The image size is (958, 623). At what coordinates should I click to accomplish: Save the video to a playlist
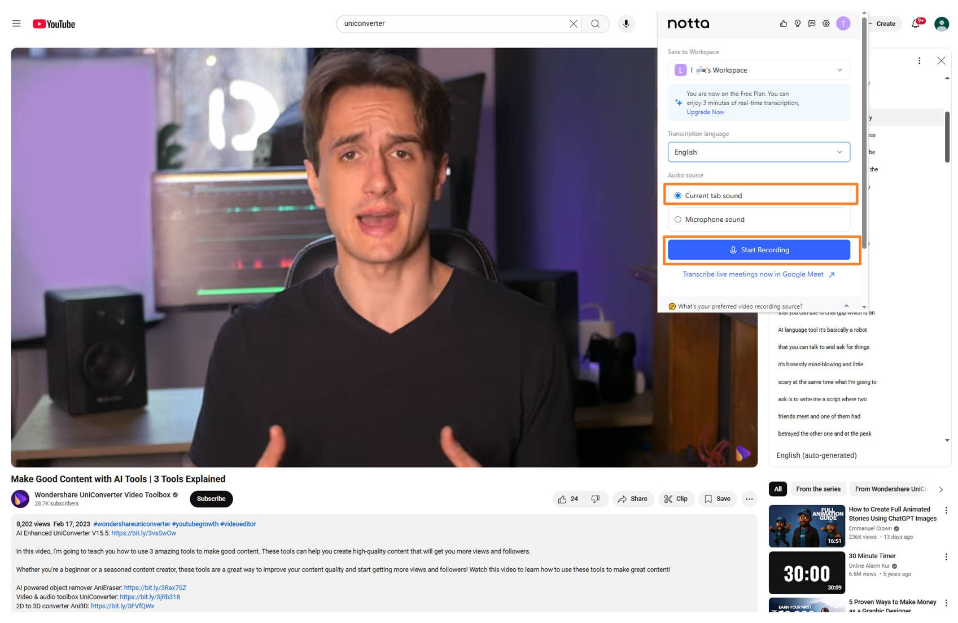tap(718, 499)
